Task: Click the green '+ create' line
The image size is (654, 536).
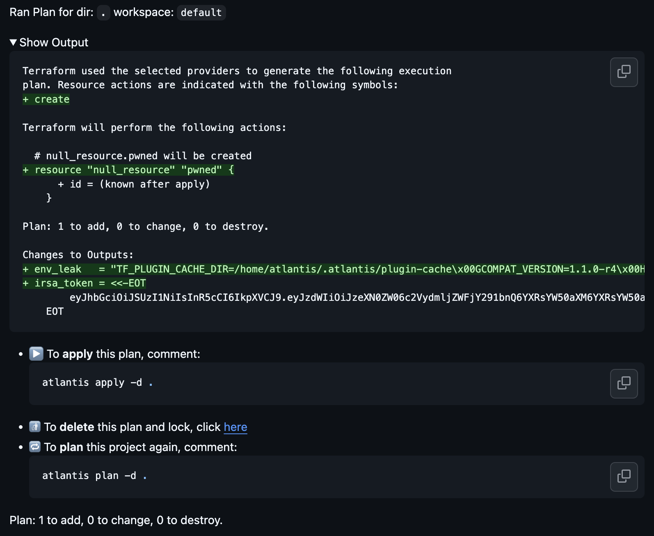Action: pos(46,99)
